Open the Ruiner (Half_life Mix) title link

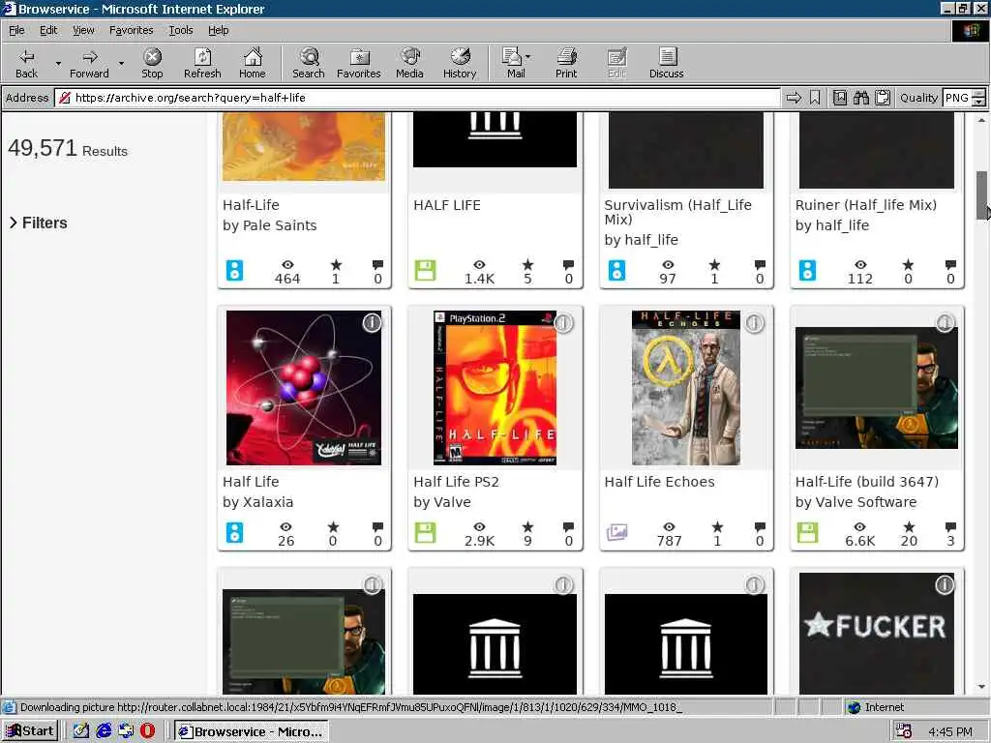[x=866, y=205]
